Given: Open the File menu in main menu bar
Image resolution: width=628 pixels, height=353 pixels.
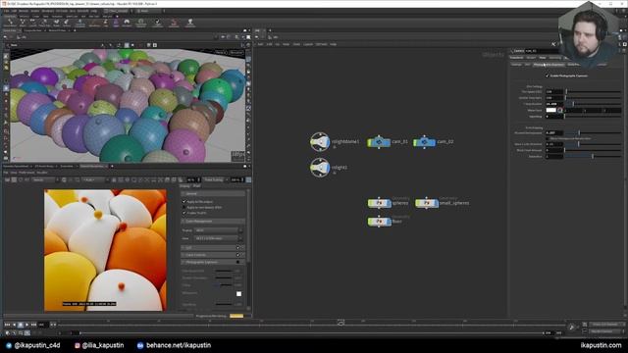Looking at the screenshot, I should (x=7, y=11).
